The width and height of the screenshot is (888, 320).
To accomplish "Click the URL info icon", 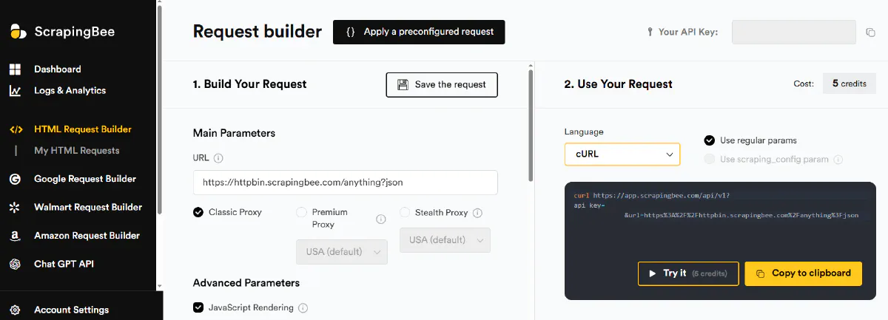I will pos(218,158).
